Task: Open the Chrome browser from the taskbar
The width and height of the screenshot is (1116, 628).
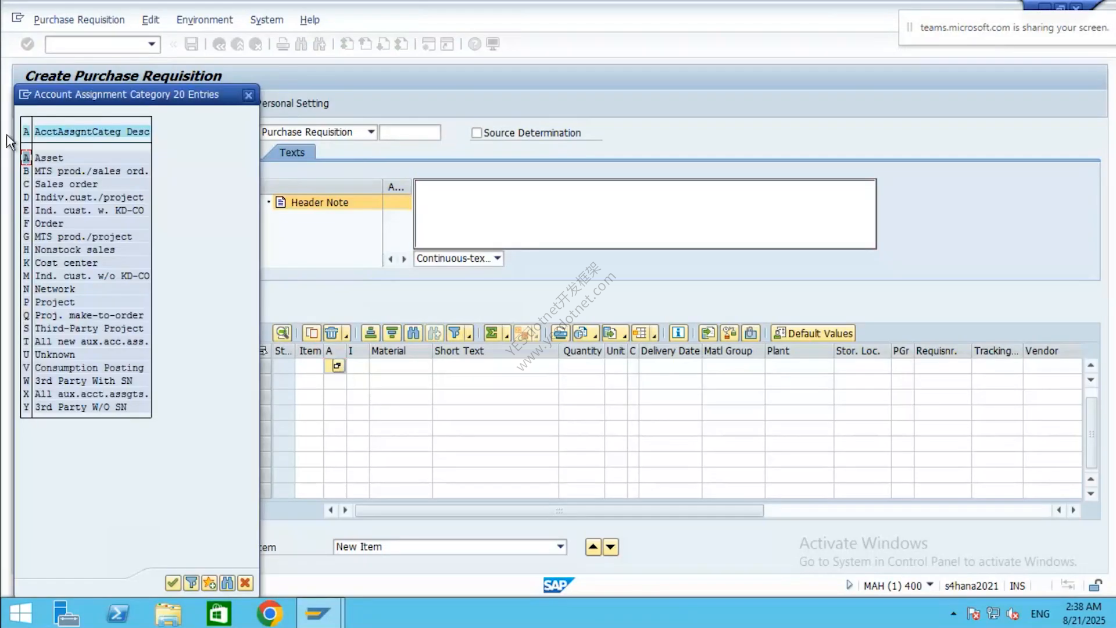Action: (x=269, y=613)
